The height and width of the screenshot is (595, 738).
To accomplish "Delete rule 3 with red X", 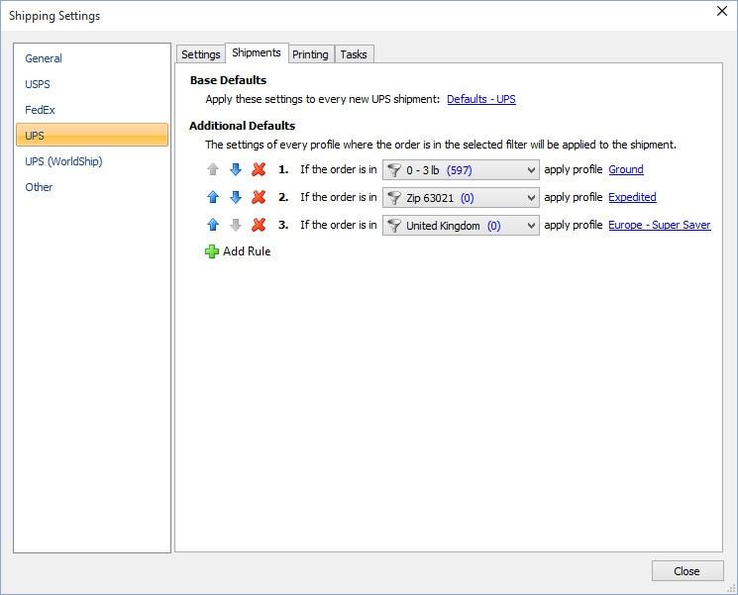I will 259,225.
